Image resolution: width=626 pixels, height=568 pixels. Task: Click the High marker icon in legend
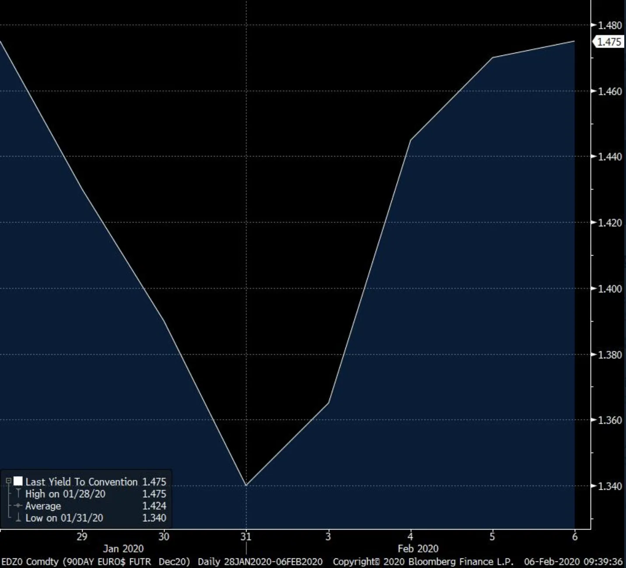click(x=18, y=494)
